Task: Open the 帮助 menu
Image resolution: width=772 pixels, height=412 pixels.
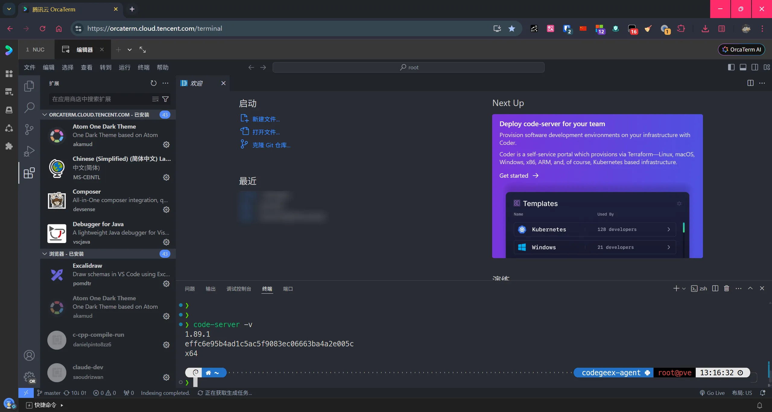Action: point(163,67)
